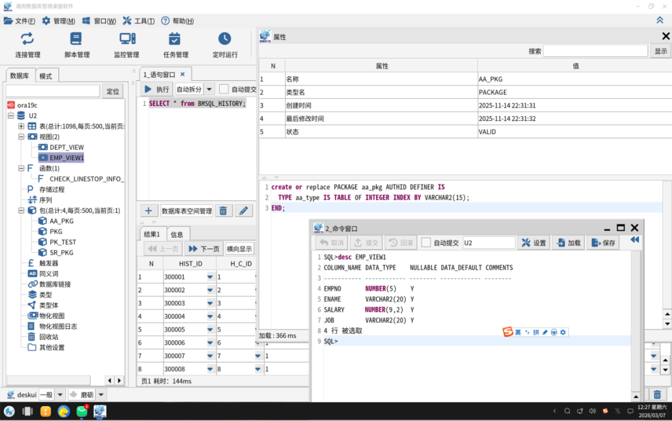672x421 pixels.
Task: Collapse the 包 packages node
Action: (x=21, y=210)
